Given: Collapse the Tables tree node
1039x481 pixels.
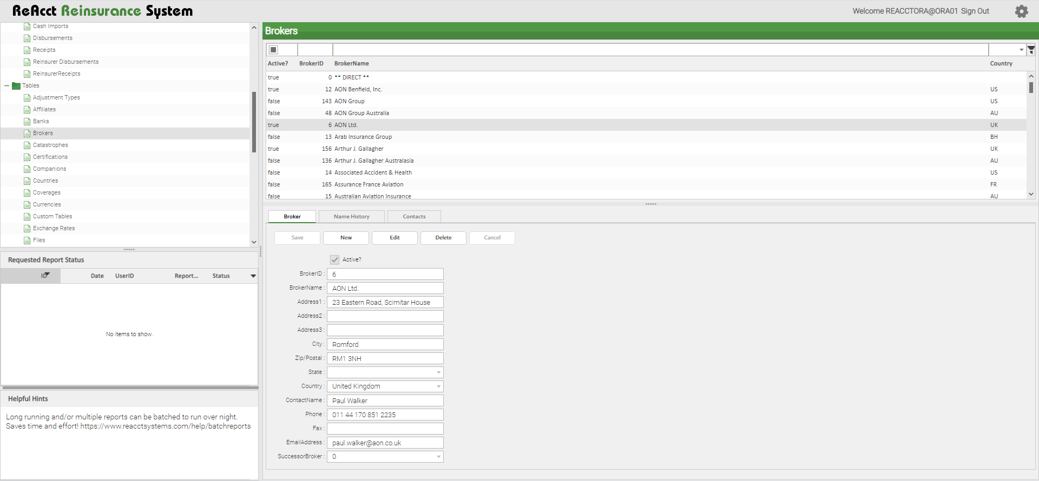Looking at the screenshot, I should 7,86.
